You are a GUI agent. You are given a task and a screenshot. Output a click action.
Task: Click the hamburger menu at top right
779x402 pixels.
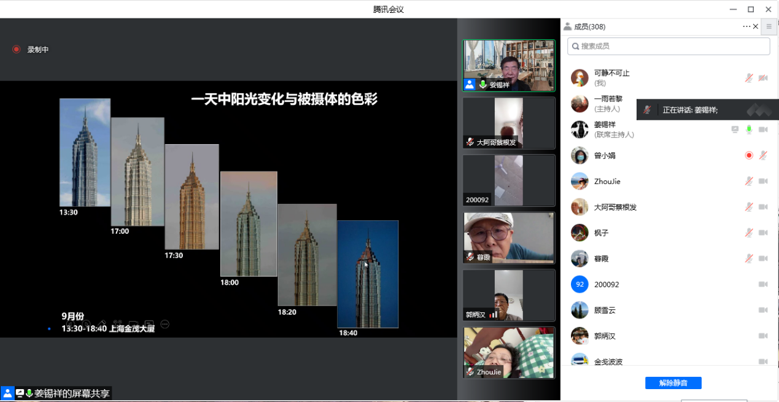pyautogui.click(x=769, y=26)
